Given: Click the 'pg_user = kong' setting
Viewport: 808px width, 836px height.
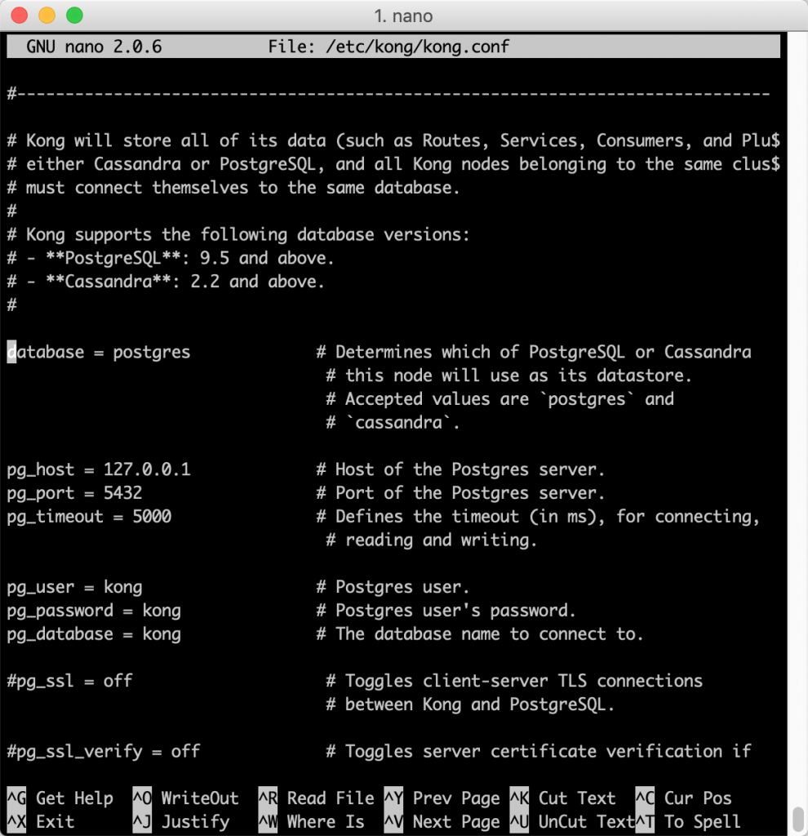Looking at the screenshot, I should [74, 587].
